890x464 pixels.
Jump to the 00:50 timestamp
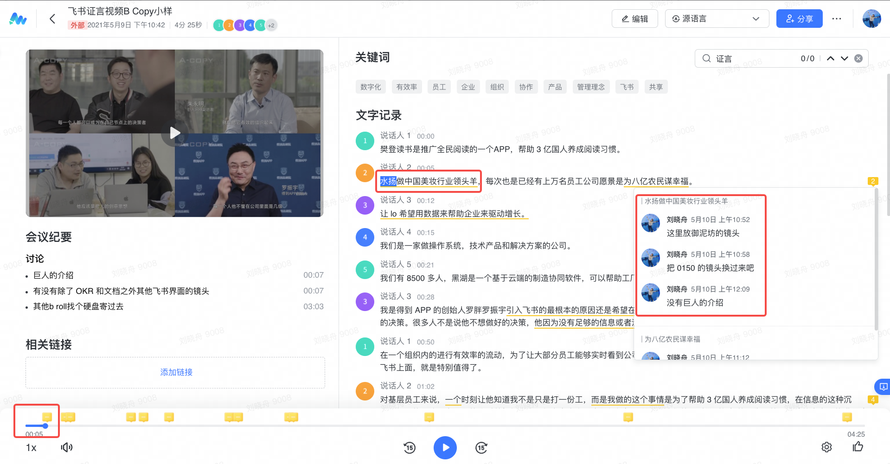point(426,342)
